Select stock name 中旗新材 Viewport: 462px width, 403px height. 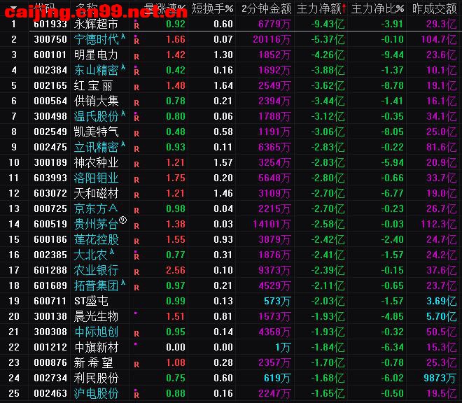click(96, 347)
